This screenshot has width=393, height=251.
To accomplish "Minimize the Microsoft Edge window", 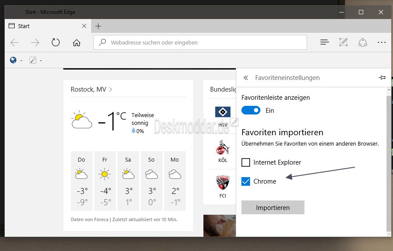I will (341, 12).
